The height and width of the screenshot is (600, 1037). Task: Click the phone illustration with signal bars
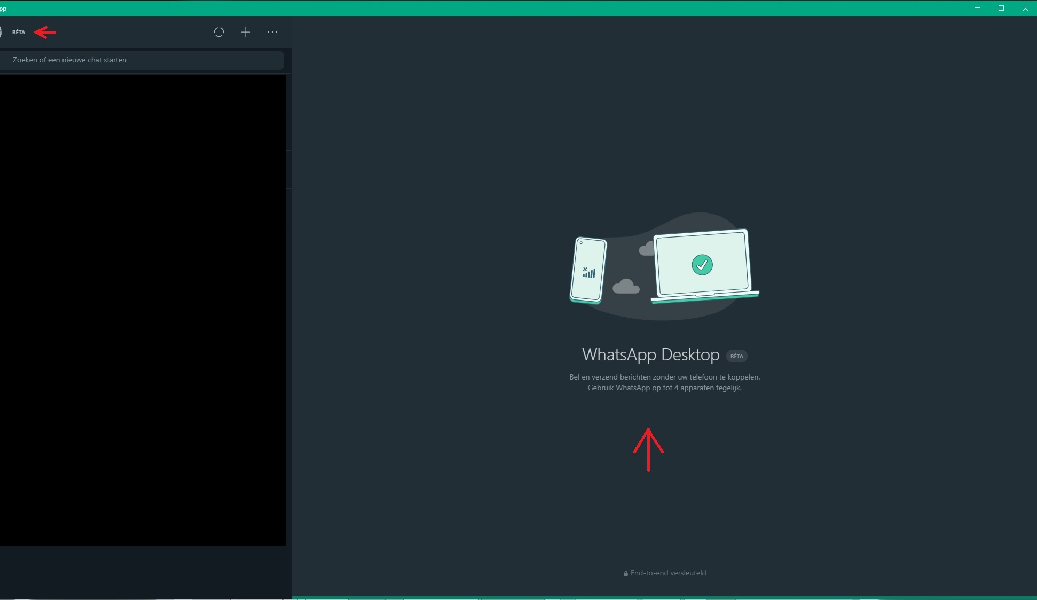(x=588, y=270)
